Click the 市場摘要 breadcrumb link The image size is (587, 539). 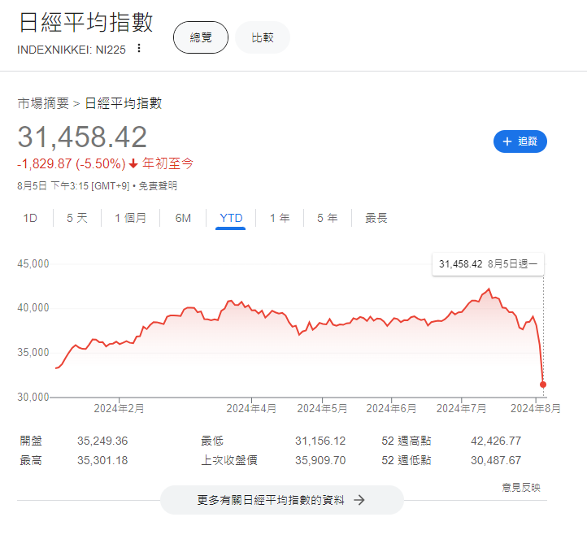43,103
